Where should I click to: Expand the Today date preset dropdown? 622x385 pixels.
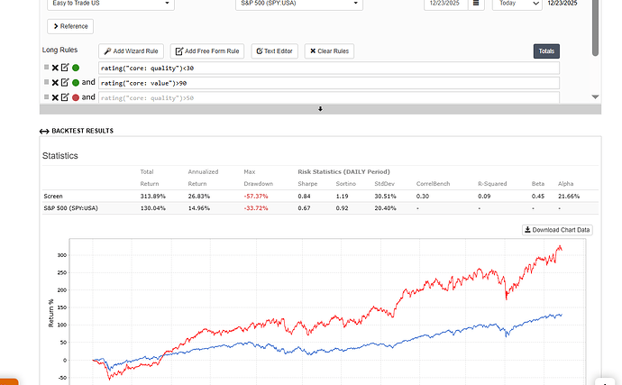pos(517,4)
